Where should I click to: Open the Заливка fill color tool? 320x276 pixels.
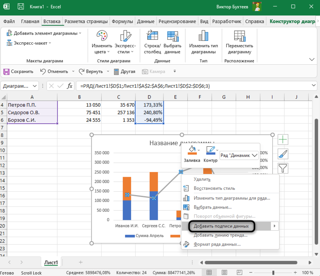192,154
